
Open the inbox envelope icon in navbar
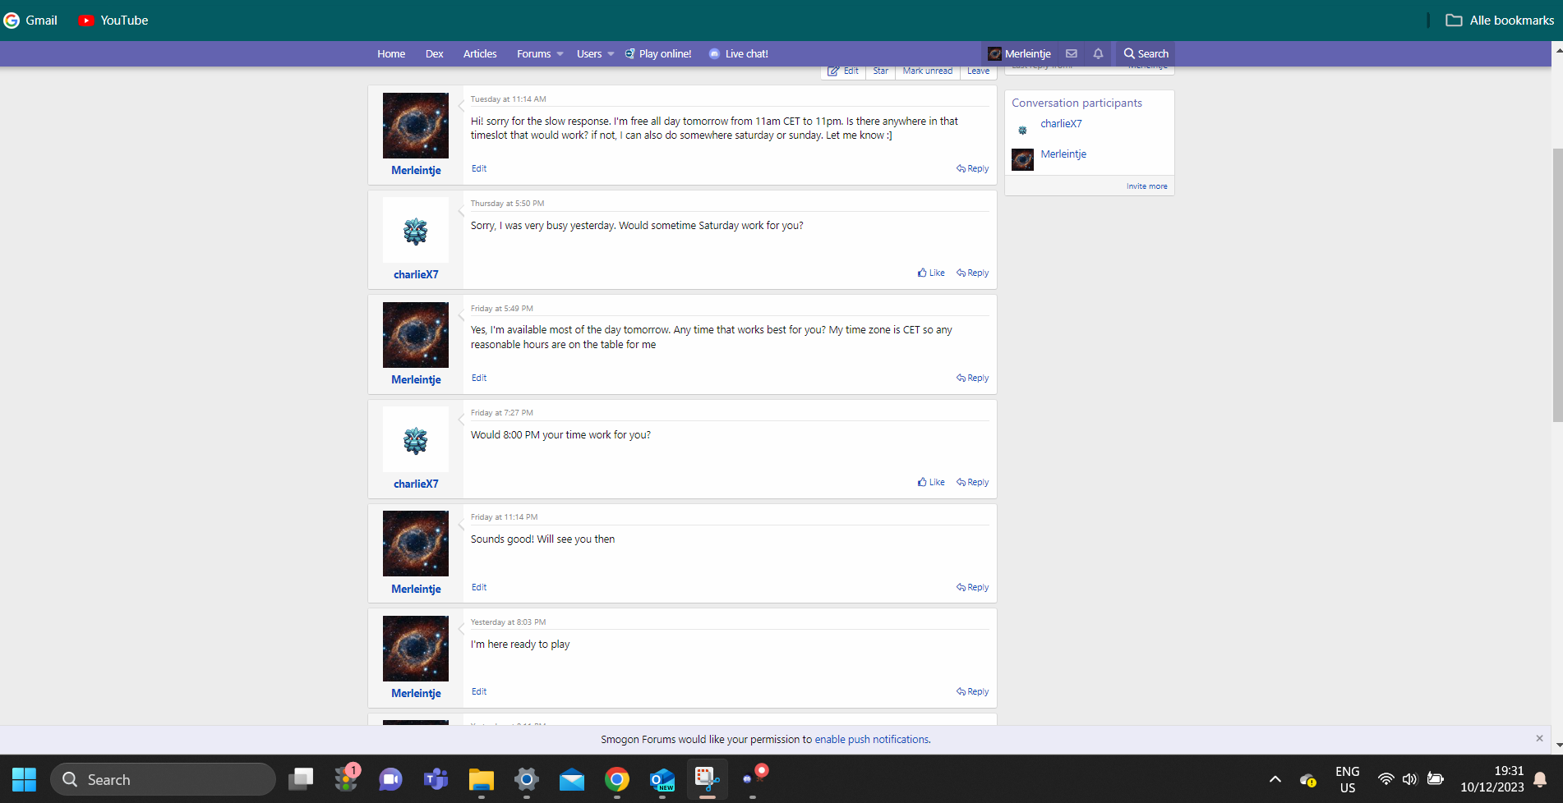[x=1072, y=53]
